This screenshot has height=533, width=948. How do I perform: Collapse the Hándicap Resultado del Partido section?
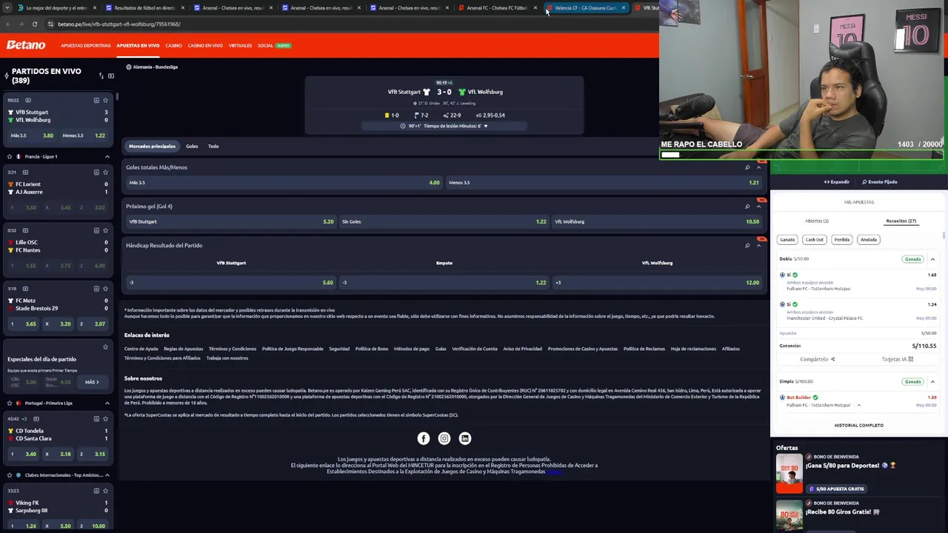[x=758, y=246]
